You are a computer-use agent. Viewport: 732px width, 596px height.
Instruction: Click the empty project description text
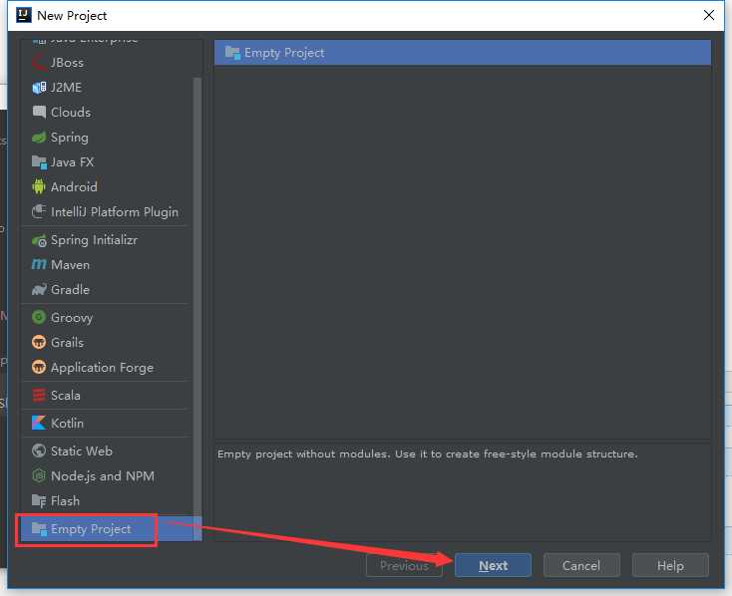427,453
